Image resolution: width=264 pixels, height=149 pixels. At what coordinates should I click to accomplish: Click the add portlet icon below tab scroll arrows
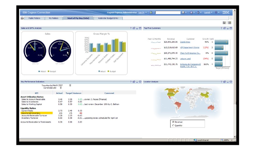tap(224, 23)
